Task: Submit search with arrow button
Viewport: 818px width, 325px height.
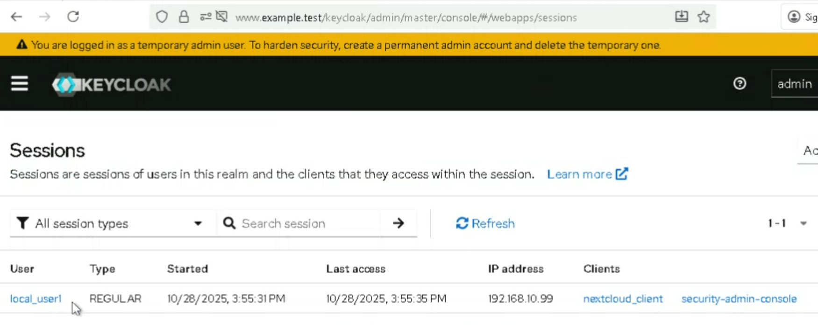Action: click(x=398, y=223)
